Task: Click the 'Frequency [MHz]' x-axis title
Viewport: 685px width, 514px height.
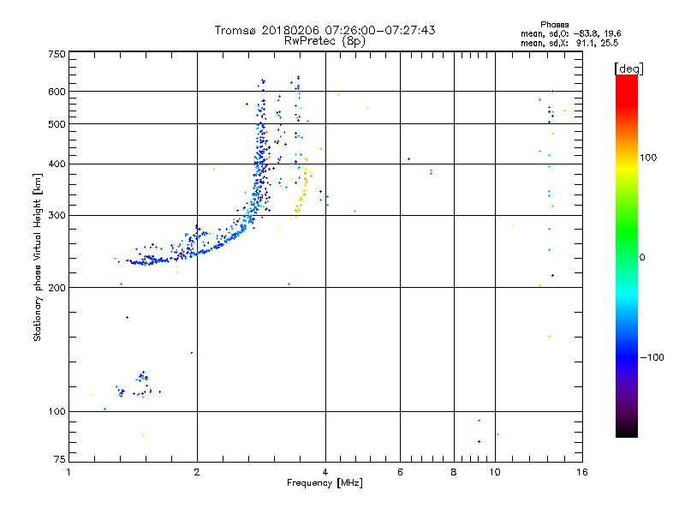Action: [325, 483]
